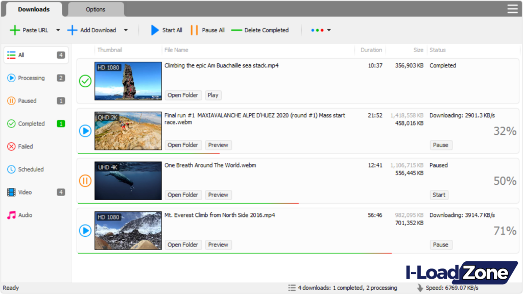The height and width of the screenshot is (294, 523).
Task: Resume the Mt. Everest Climb download
Action: [85, 231]
